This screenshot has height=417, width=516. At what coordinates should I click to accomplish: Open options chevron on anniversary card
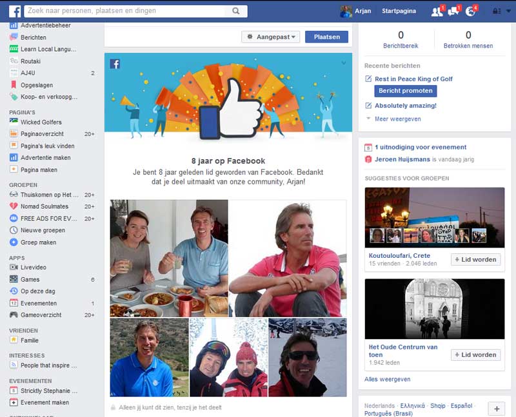click(343, 63)
